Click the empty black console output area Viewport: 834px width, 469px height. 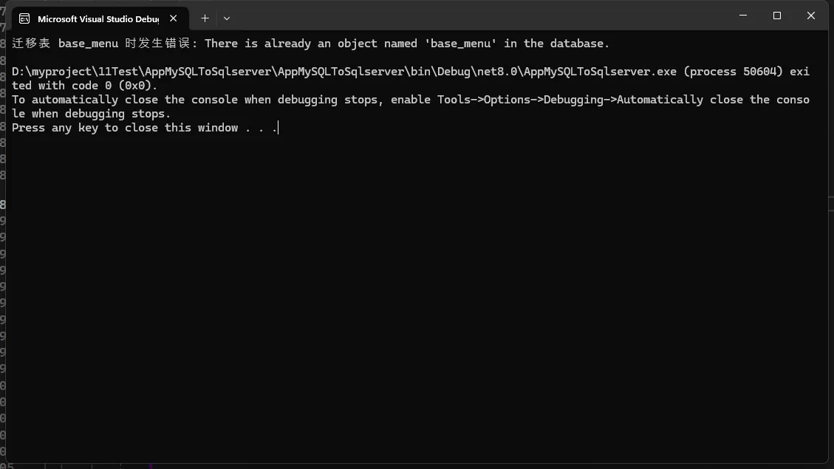414,295
